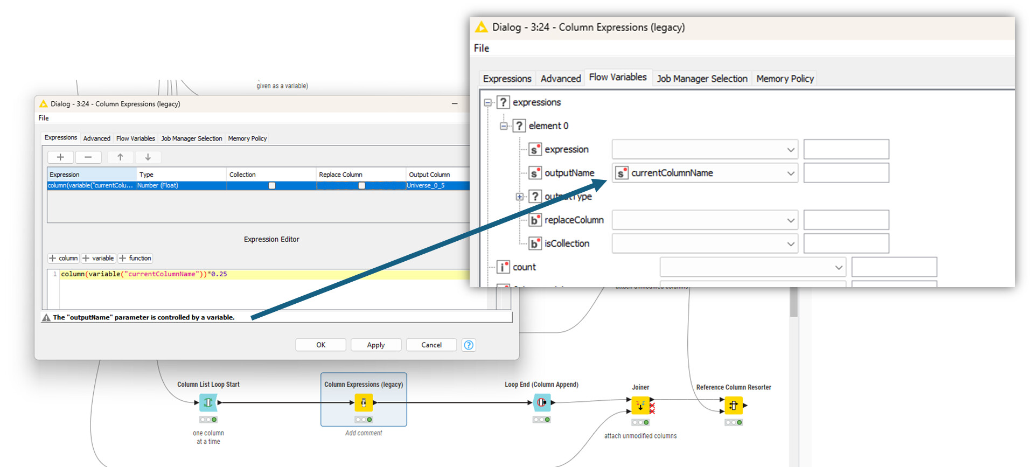Click the Apply button

[x=376, y=345]
